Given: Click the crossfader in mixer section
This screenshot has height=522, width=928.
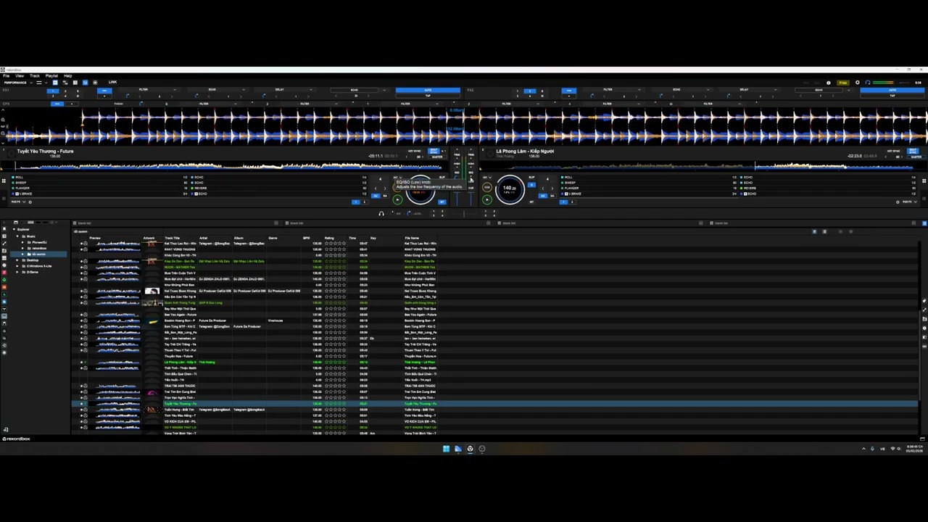Looking at the screenshot, I should click(x=464, y=214).
